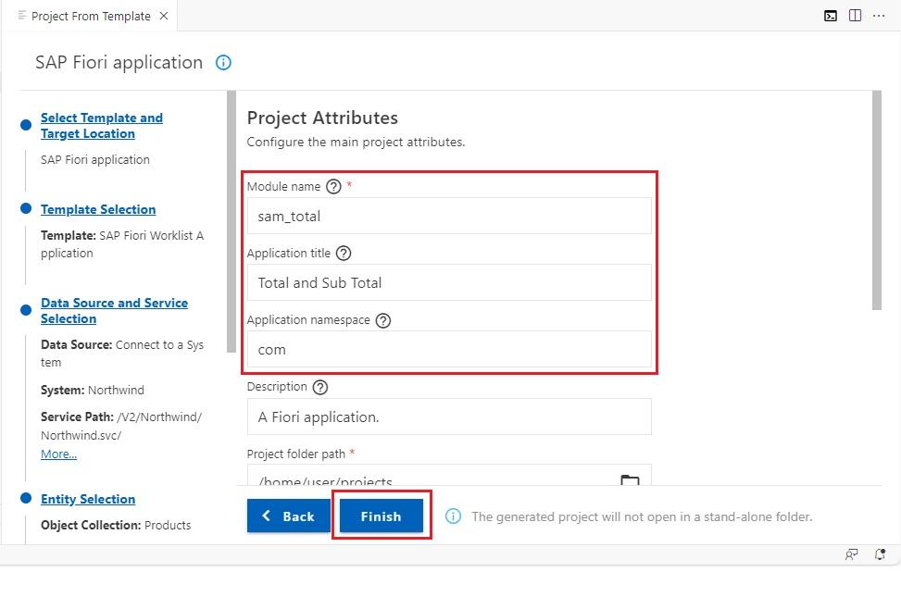901x597 pixels.
Task: Show help for Description field
Action: (x=320, y=387)
